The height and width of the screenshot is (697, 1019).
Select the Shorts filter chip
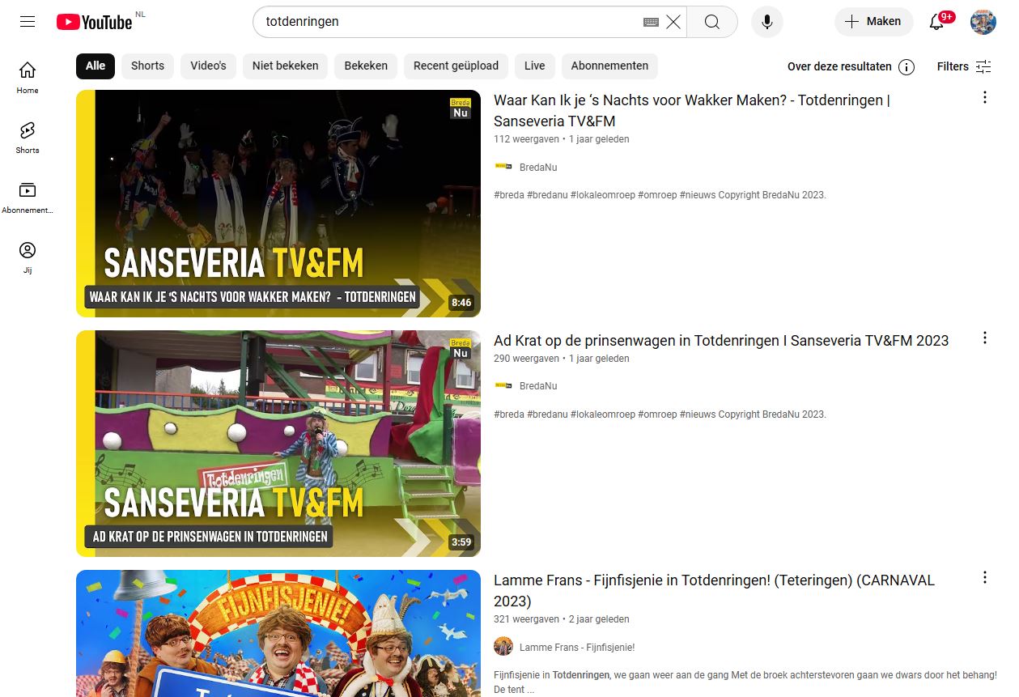coord(147,66)
